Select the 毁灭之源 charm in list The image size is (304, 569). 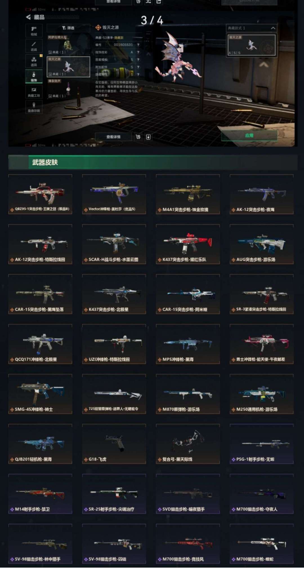point(68,67)
